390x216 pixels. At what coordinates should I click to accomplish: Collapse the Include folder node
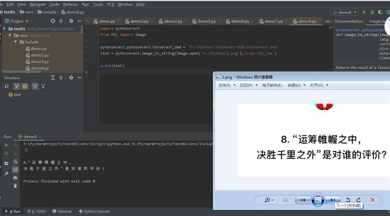pos(16,42)
